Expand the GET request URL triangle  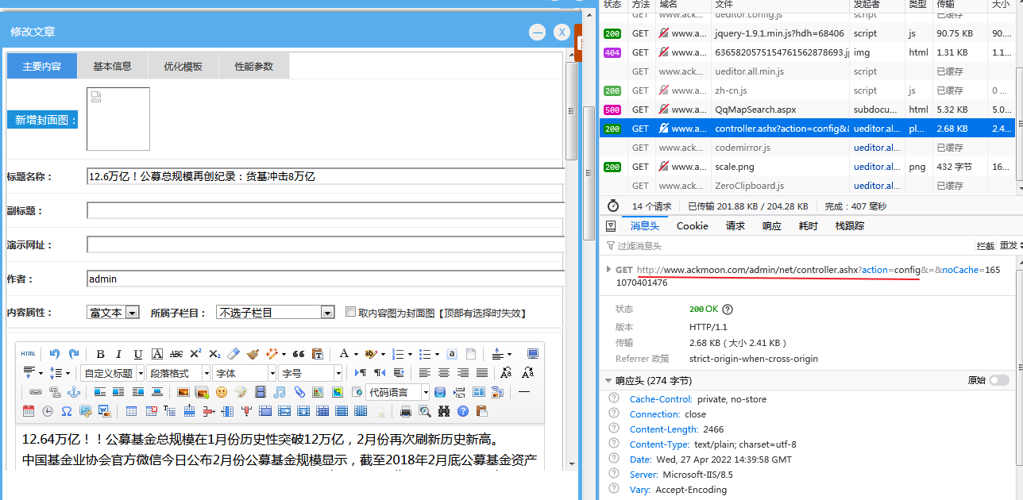(x=608, y=270)
